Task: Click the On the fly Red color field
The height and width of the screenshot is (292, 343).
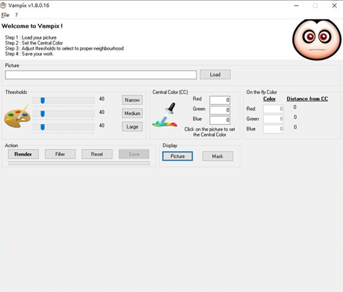Action: tap(273, 109)
